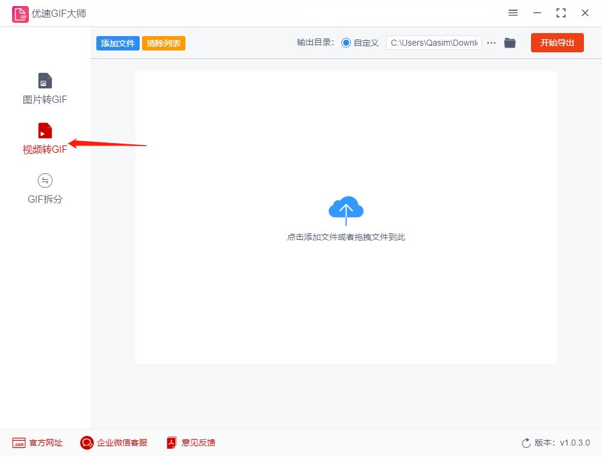Click the version refresh icon near v1.0.3.0
602x457 pixels.
tap(524, 443)
